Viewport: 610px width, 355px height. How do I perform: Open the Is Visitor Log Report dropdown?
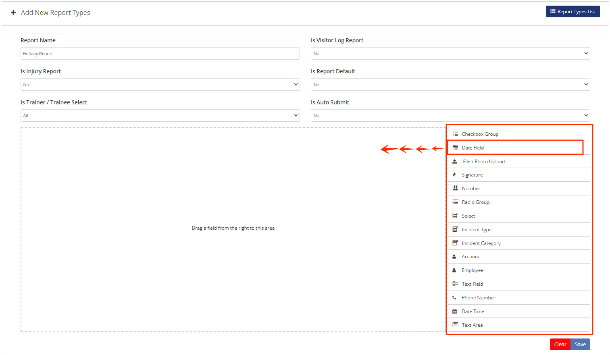point(450,54)
